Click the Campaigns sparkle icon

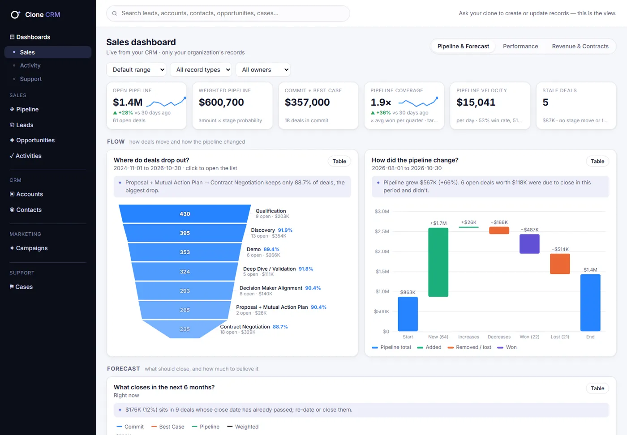pos(12,248)
